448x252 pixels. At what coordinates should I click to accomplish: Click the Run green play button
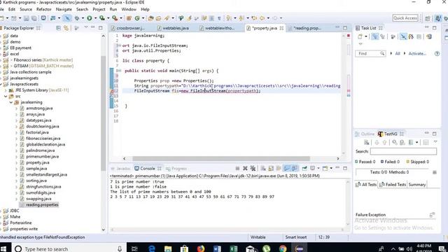[x=90, y=18]
